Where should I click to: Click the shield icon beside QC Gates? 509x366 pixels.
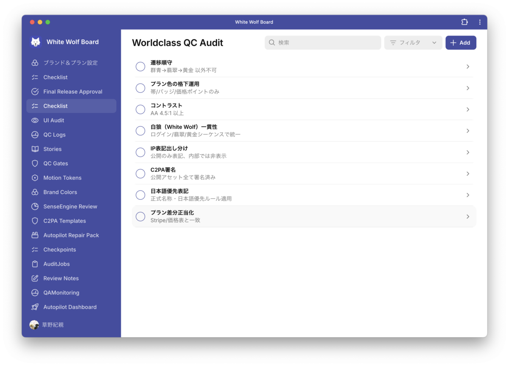click(x=35, y=163)
